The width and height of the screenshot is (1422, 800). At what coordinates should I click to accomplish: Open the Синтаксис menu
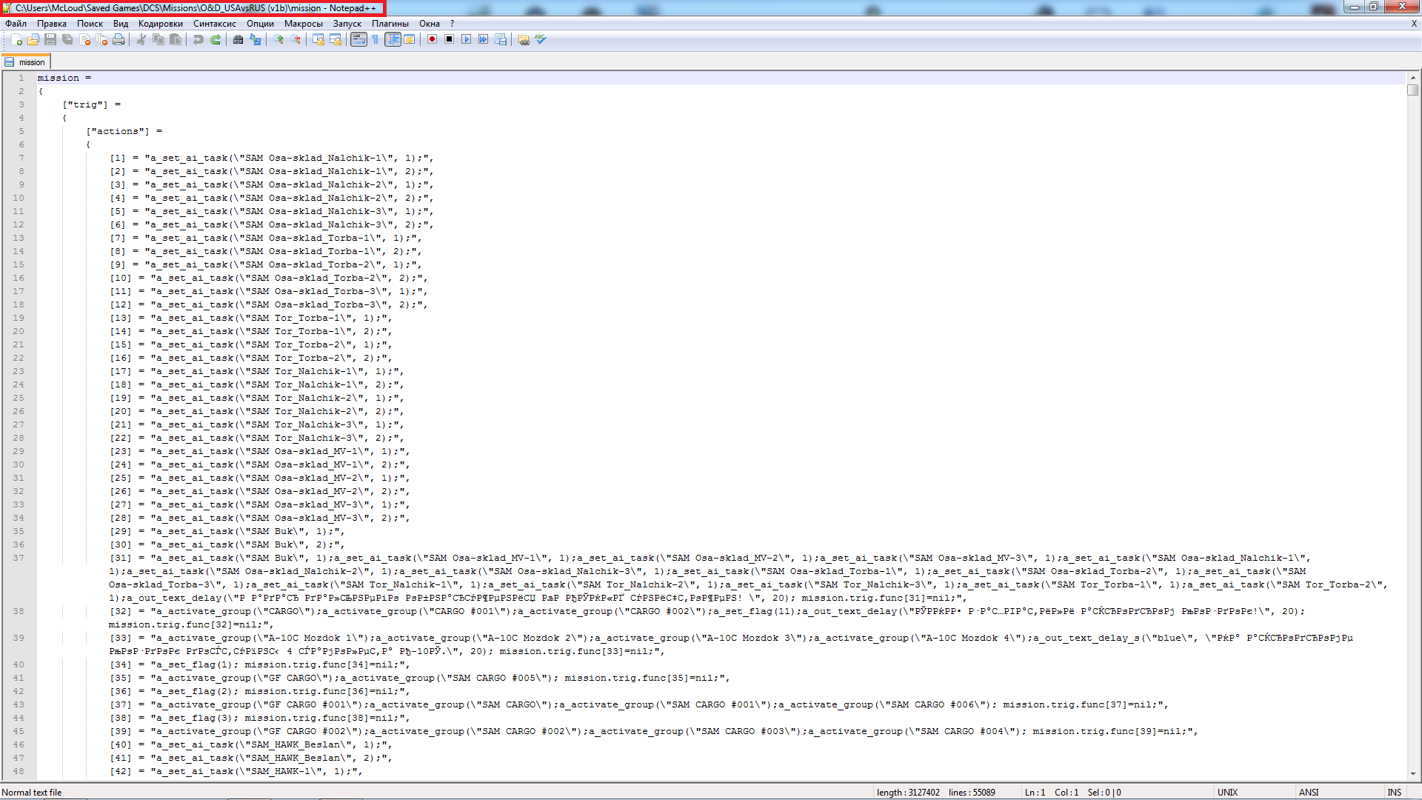[x=215, y=24]
